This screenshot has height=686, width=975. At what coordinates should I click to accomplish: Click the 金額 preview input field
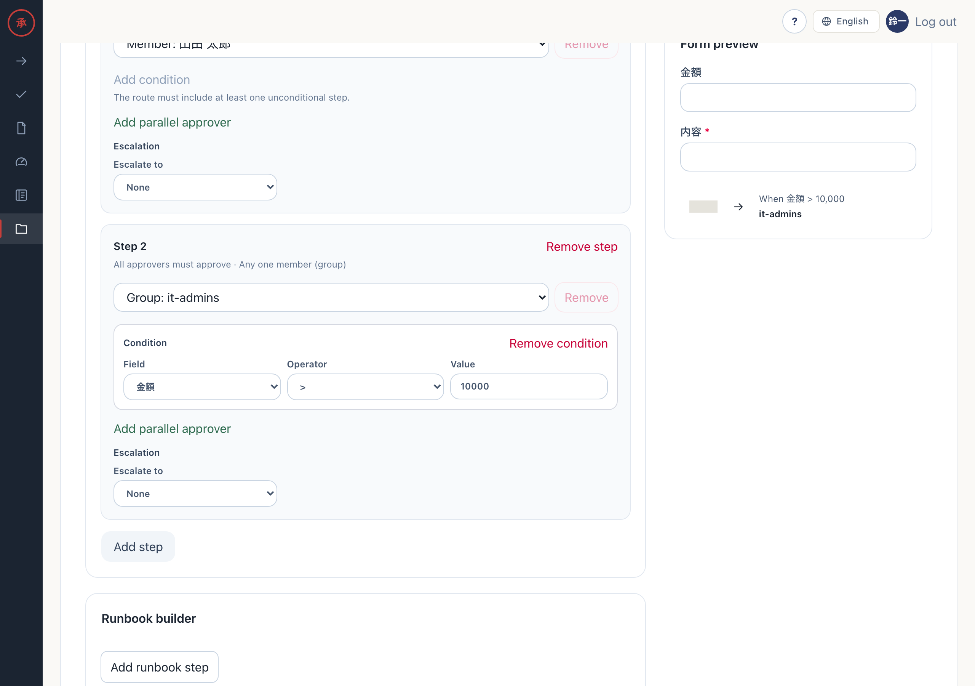[798, 97]
